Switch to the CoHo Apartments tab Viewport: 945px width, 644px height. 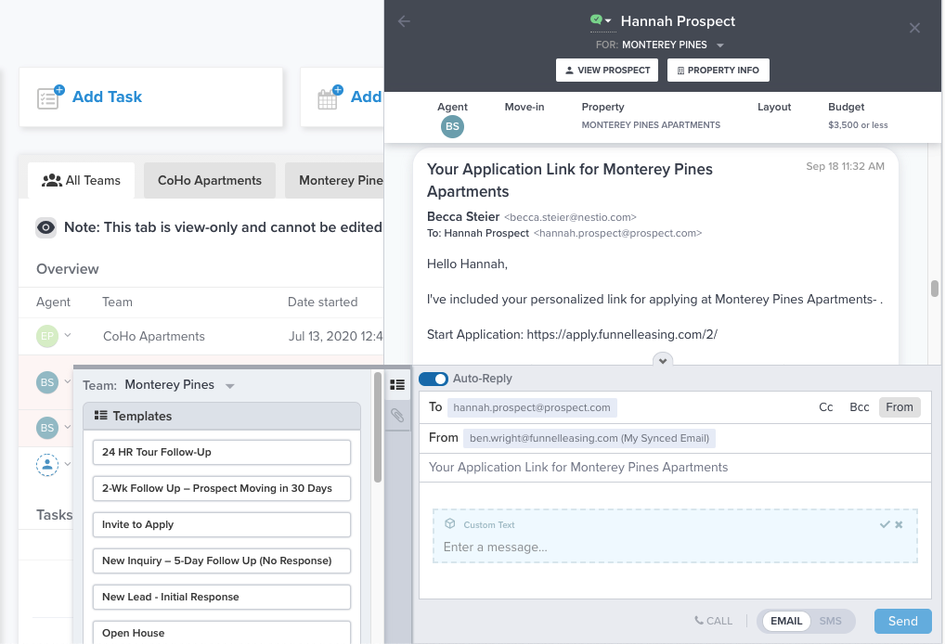tap(209, 180)
